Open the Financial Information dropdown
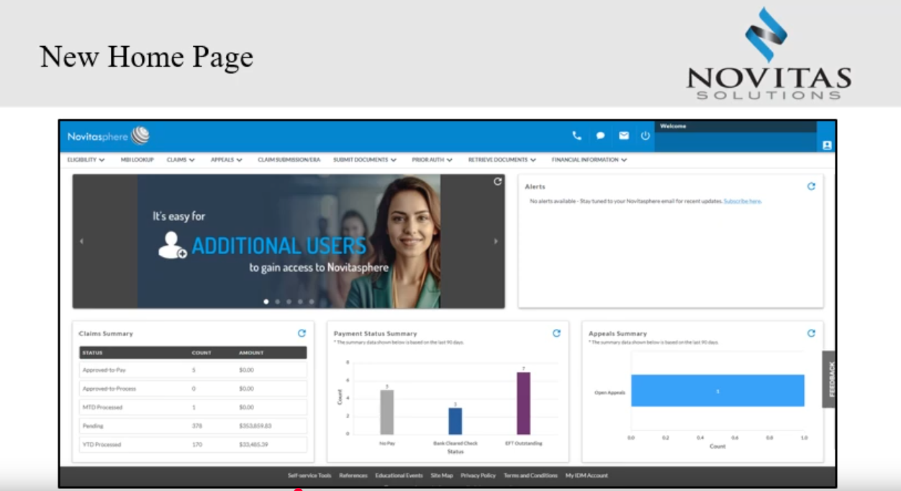Screen dimensions: 901x491 589,160
